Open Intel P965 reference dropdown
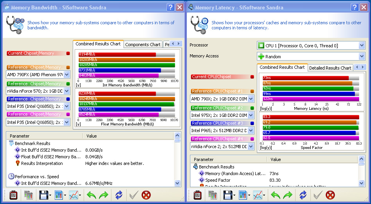 (251, 131)
